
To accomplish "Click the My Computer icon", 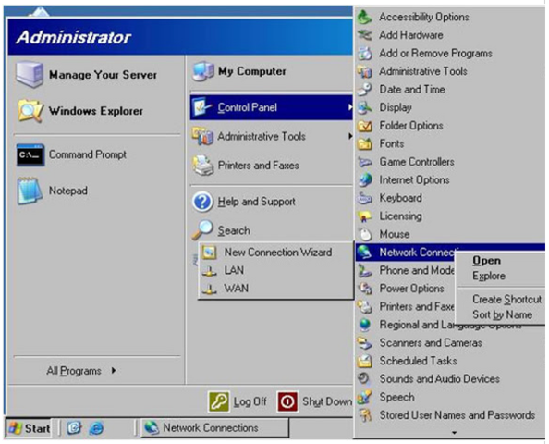I will pyautogui.click(x=203, y=71).
